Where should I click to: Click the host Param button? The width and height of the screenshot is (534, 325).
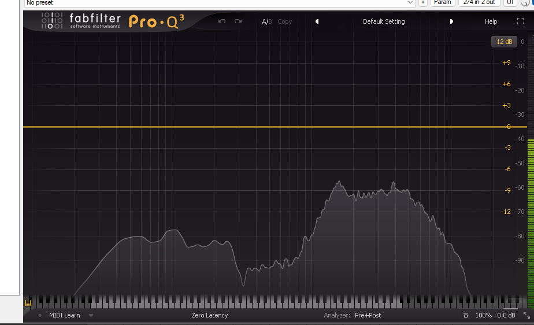442,3
